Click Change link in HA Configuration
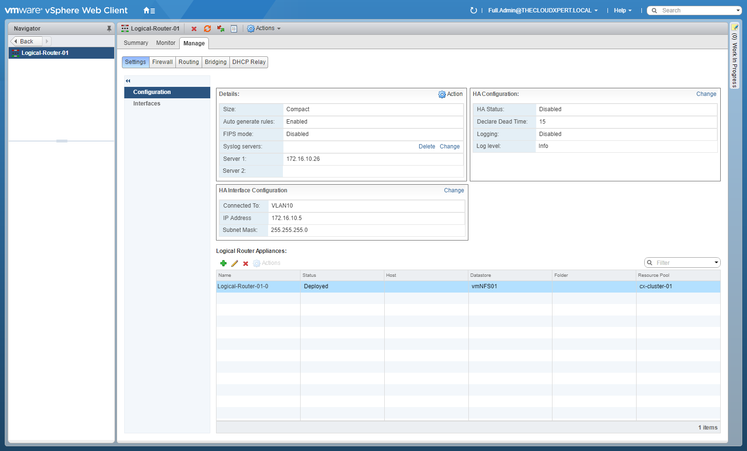Screen dimensions: 747x451 [706, 94]
